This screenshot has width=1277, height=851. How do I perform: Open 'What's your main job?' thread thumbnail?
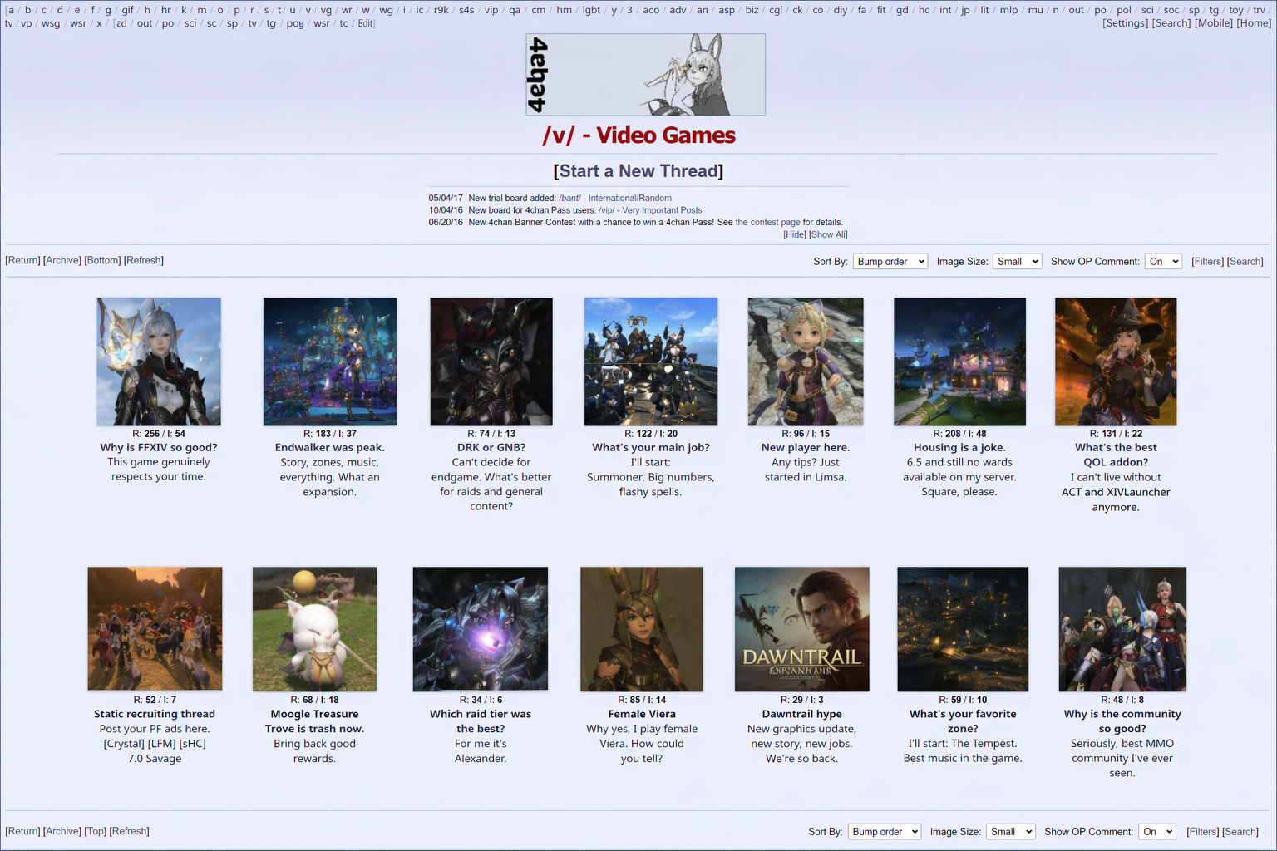point(651,362)
